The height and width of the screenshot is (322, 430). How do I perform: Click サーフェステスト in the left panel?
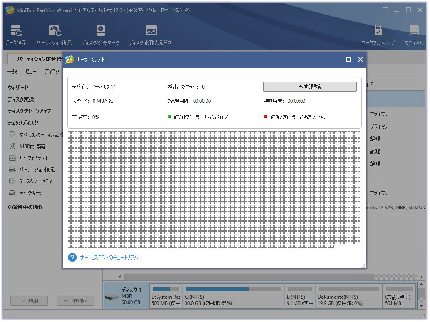coord(34,158)
